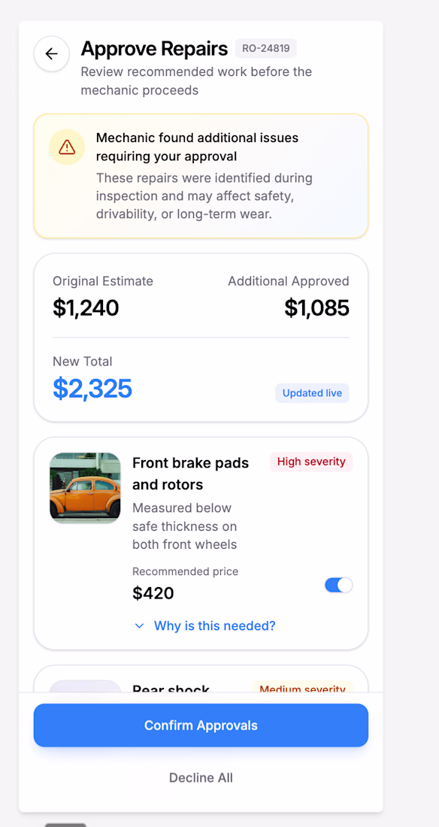Click the chevron beside Why is this needed
The height and width of the screenshot is (827, 439).
coord(139,626)
